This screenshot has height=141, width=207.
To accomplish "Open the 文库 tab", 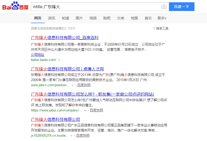I will click(121, 18).
